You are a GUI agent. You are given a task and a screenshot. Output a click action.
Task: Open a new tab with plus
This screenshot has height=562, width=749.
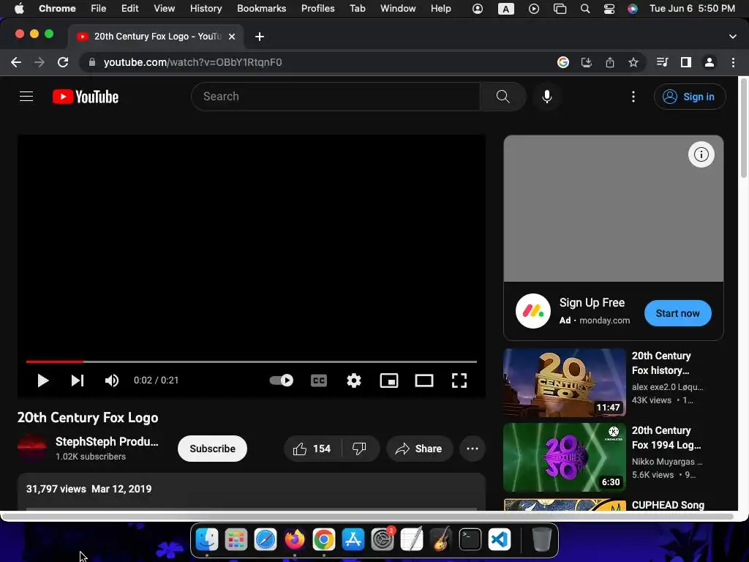(260, 37)
